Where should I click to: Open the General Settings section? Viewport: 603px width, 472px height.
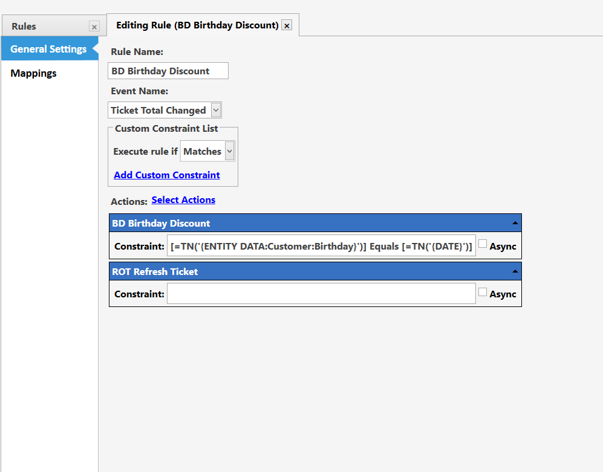click(x=50, y=49)
